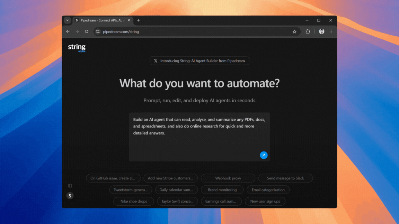This screenshot has height=224, width=399.
Task: Open Chrome profile avatar
Action: point(322,31)
